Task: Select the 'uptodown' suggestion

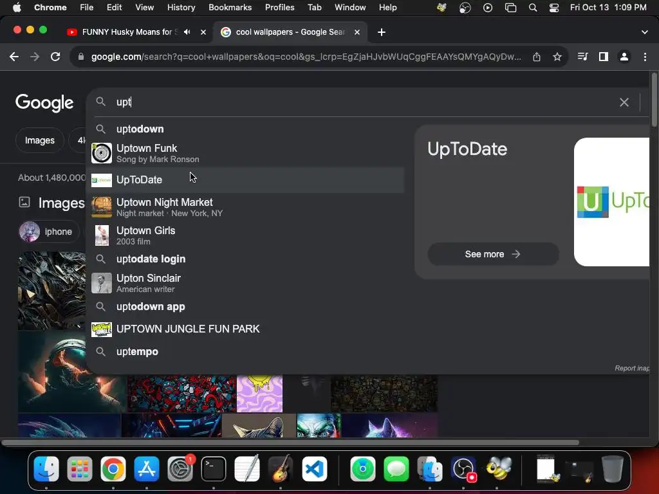Action: point(245,129)
